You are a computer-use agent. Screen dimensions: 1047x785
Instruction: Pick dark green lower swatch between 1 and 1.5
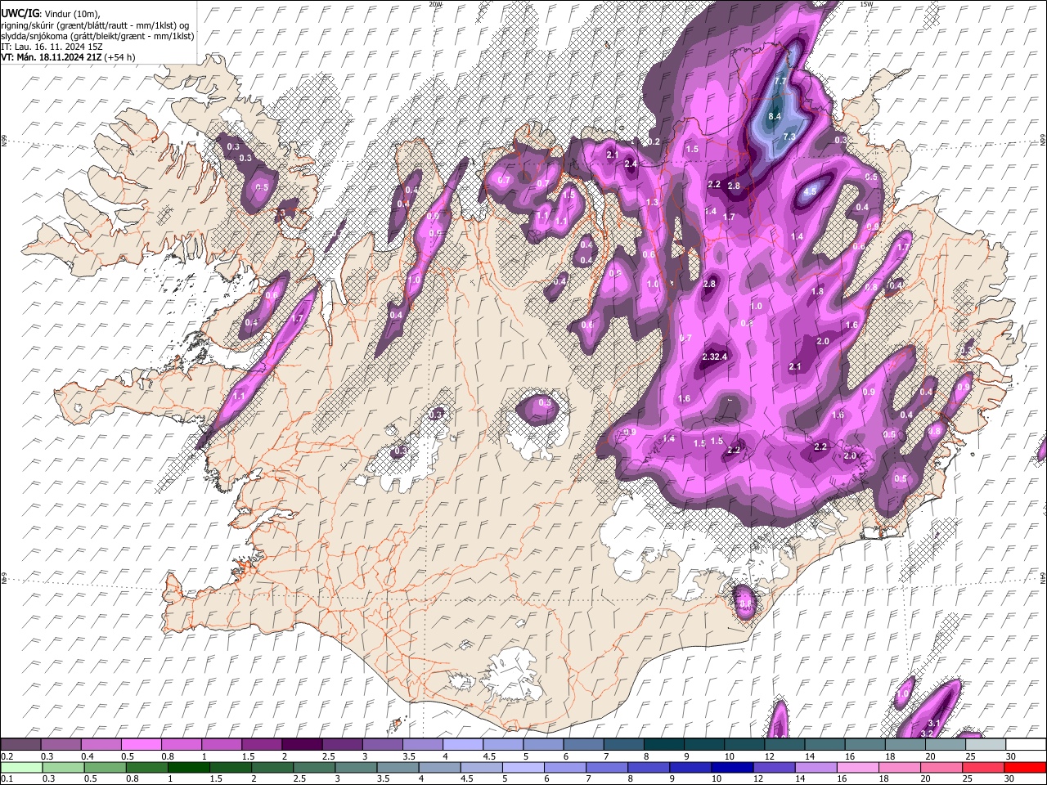pyautogui.click(x=189, y=767)
